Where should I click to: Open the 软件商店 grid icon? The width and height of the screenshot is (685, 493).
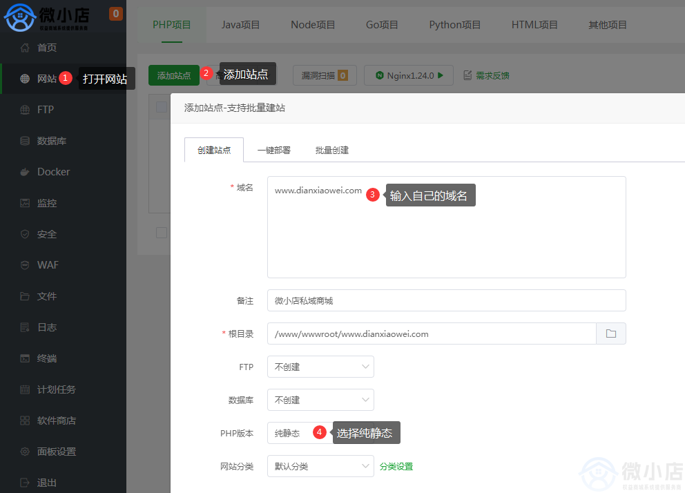point(25,420)
